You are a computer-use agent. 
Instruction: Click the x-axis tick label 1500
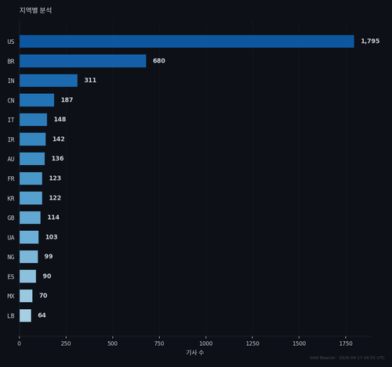(299, 344)
